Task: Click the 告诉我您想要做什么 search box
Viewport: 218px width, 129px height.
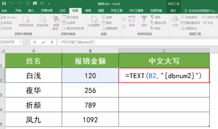Action: click(200, 11)
